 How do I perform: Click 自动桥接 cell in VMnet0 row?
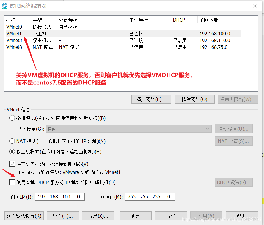68,27
